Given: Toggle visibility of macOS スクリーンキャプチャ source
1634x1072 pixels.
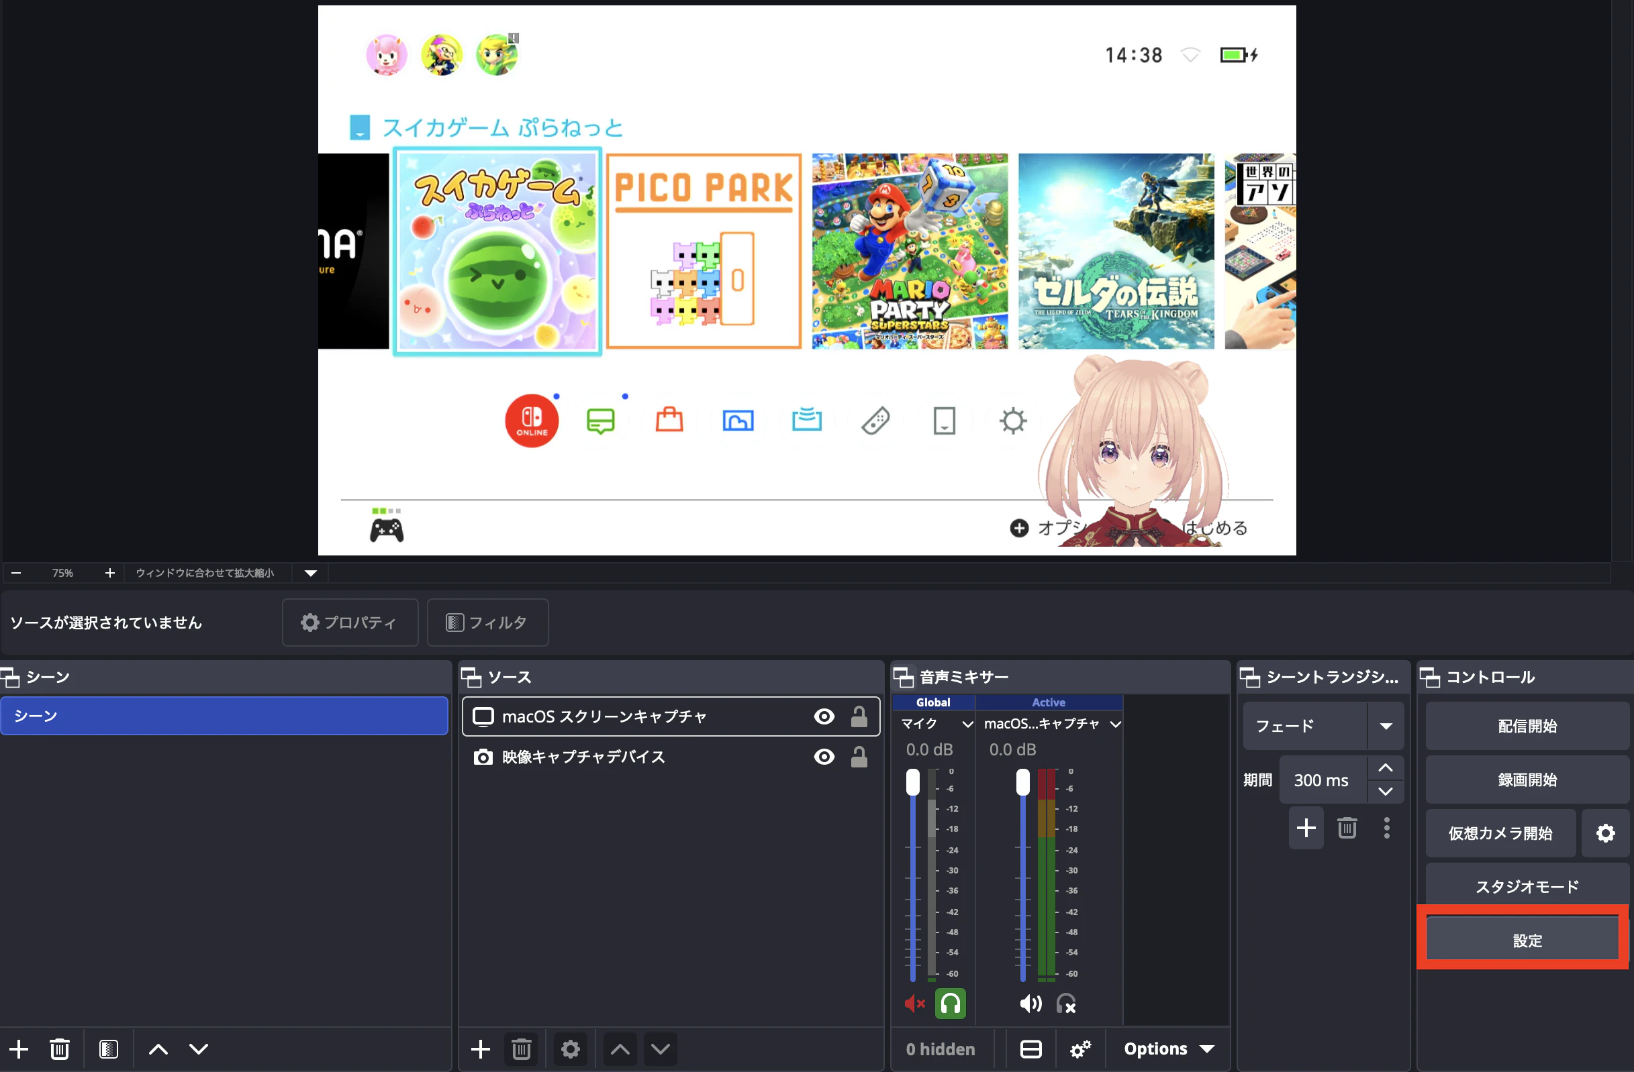Looking at the screenshot, I should coord(824,716).
